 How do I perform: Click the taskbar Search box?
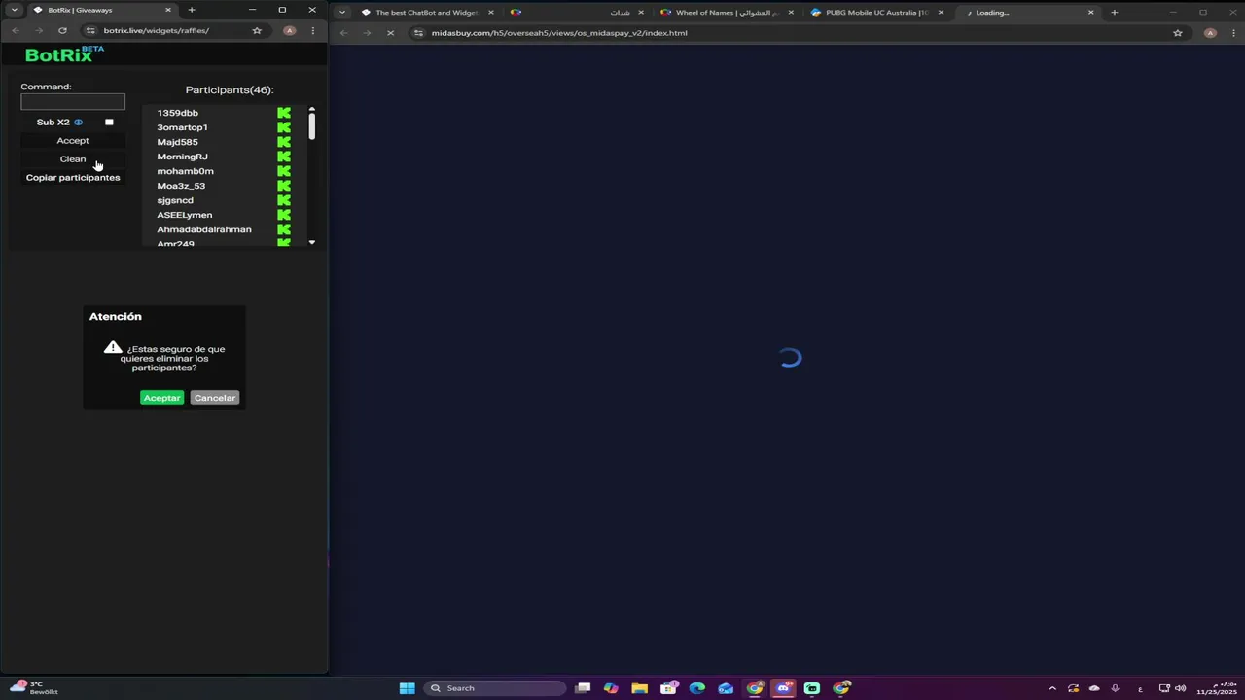point(497,688)
